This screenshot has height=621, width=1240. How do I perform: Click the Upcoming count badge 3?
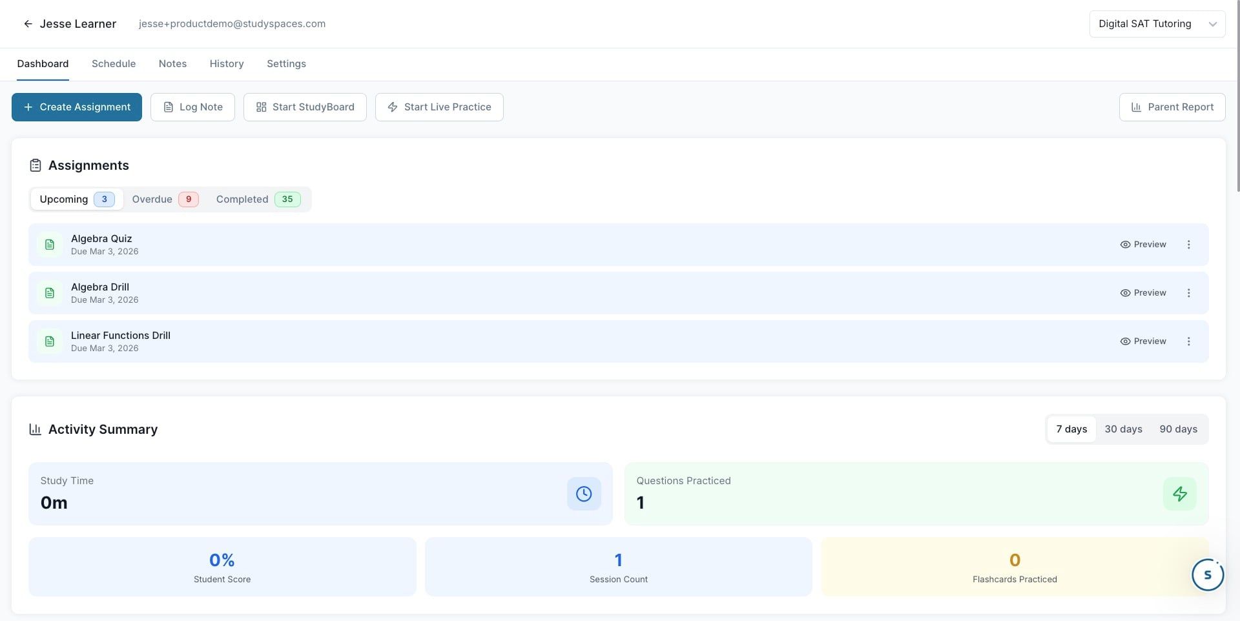pyautogui.click(x=104, y=199)
